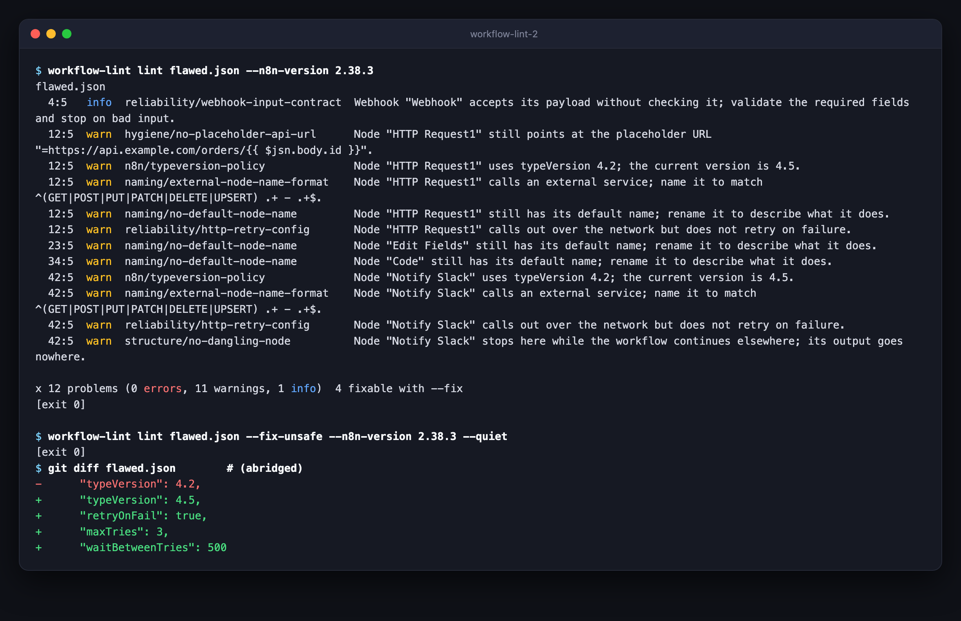Click the added line '"typeVersion": 4.5,'
961x621 pixels.
click(140, 500)
